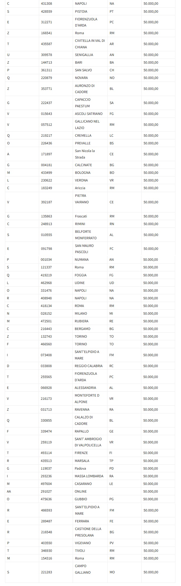Select the RIMINI city cell
The width and height of the screenshot is (181, 586).
(81, 224)
